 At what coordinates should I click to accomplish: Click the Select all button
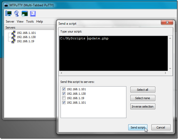tap(143, 90)
